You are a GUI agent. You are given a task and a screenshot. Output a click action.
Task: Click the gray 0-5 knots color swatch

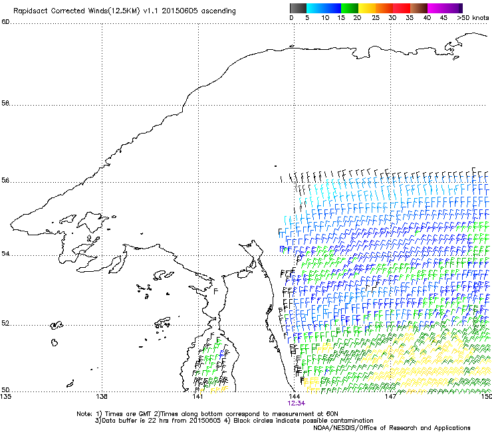coord(298,8)
